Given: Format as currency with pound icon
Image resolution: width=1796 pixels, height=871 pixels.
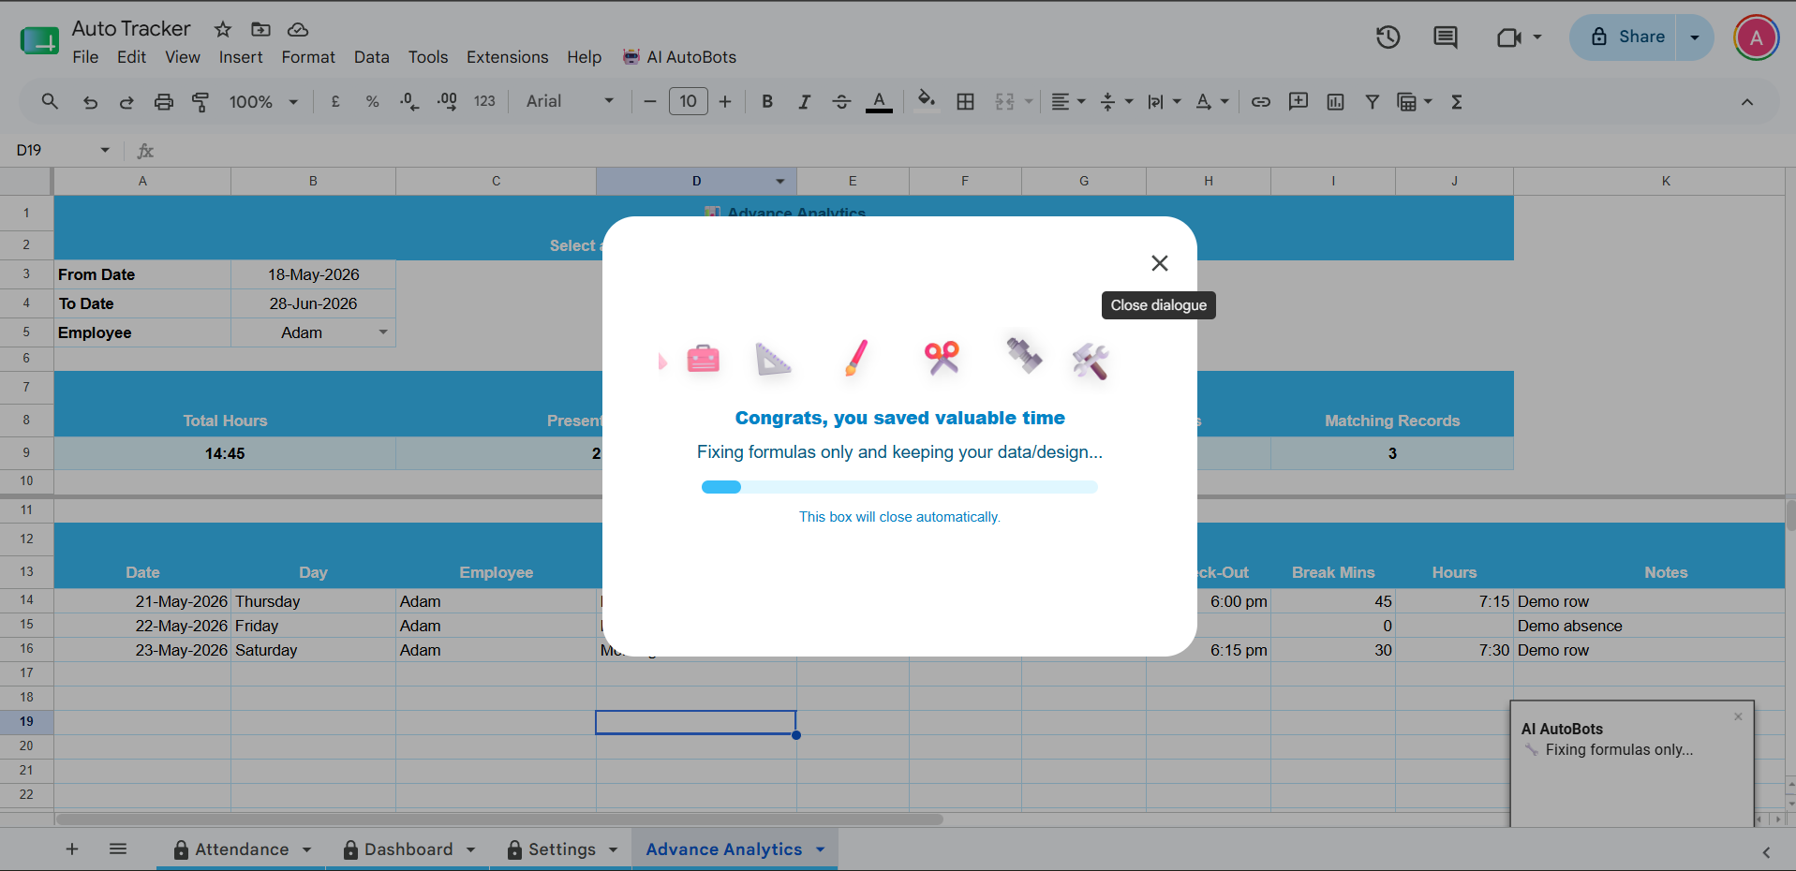Looking at the screenshot, I should click(335, 101).
